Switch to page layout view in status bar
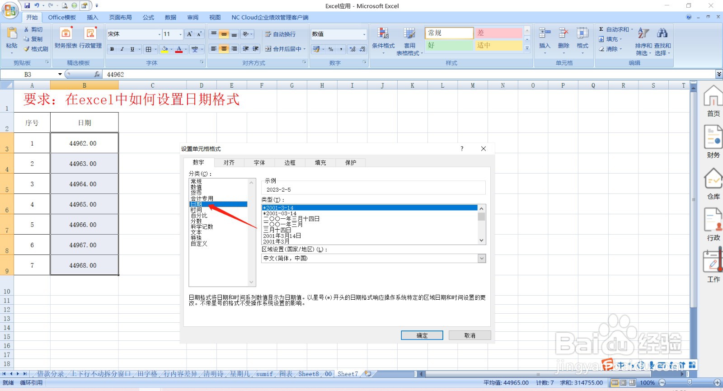 pyautogui.click(x=623, y=383)
